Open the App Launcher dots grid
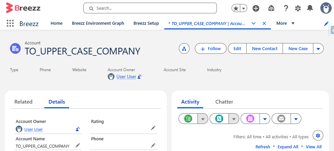 10,23
